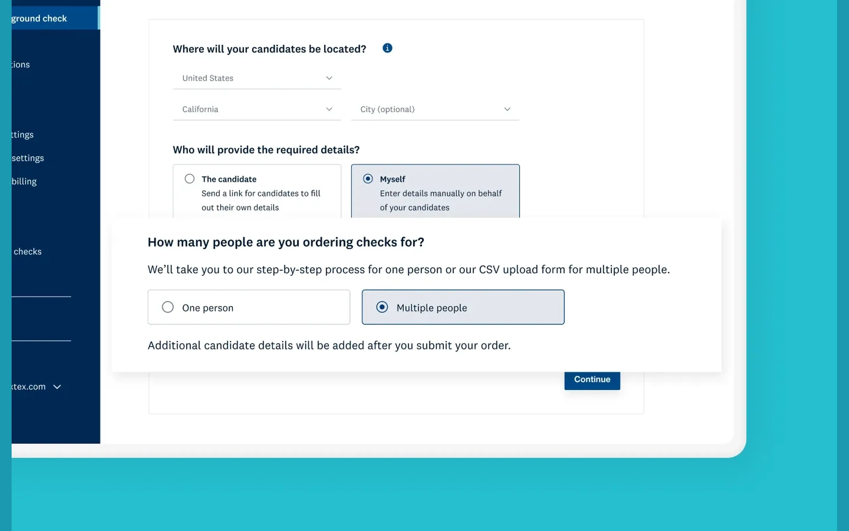
Task: Select the Myself radio option
Action: click(368, 179)
